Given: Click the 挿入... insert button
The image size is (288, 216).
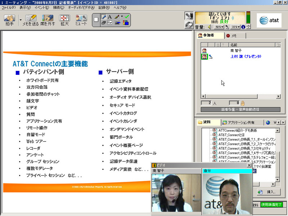Looking at the screenshot, I should pyautogui.click(x=269, y=192).
